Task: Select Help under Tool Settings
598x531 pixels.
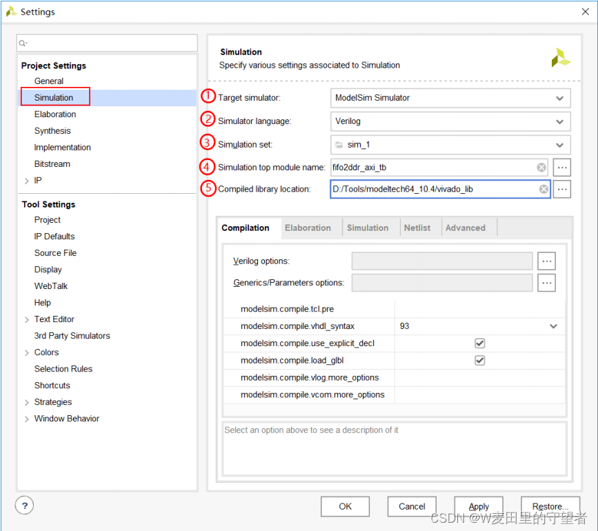Action: click(x=42, y=303)
